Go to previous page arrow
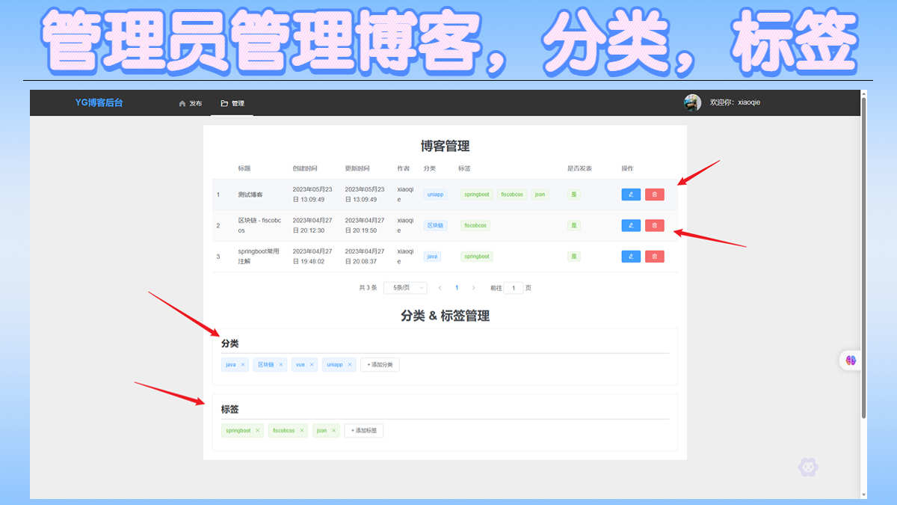The height and width of the screenshot is (505, 897). (440, 287)
